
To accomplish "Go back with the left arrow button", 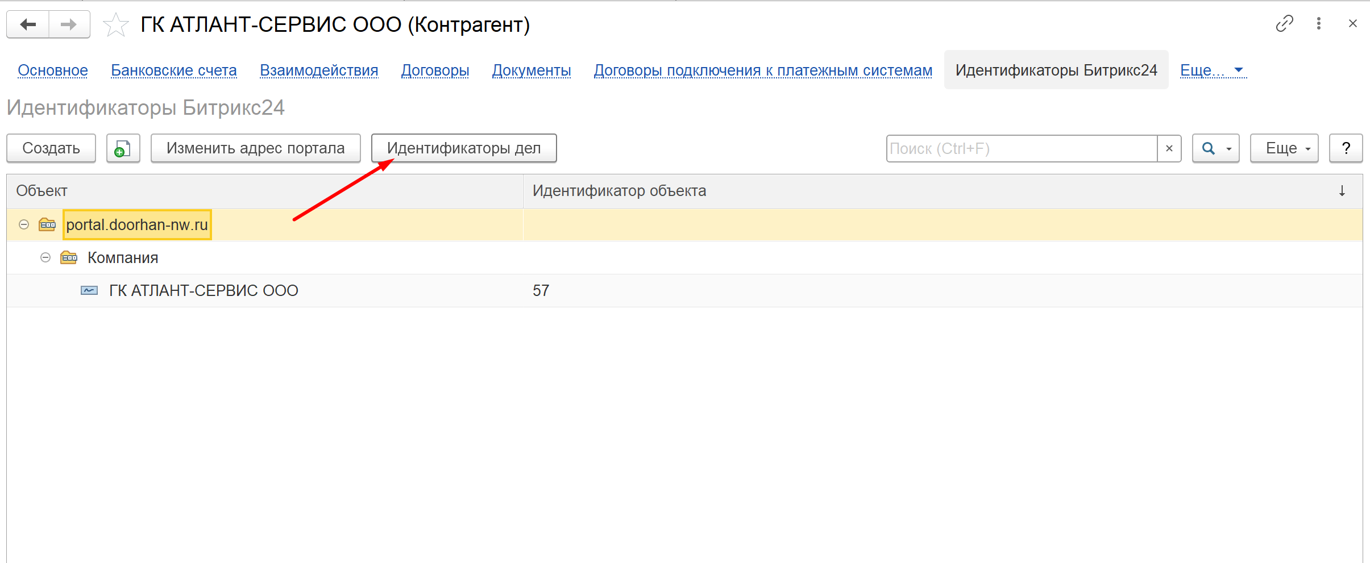I will [28, 24].
